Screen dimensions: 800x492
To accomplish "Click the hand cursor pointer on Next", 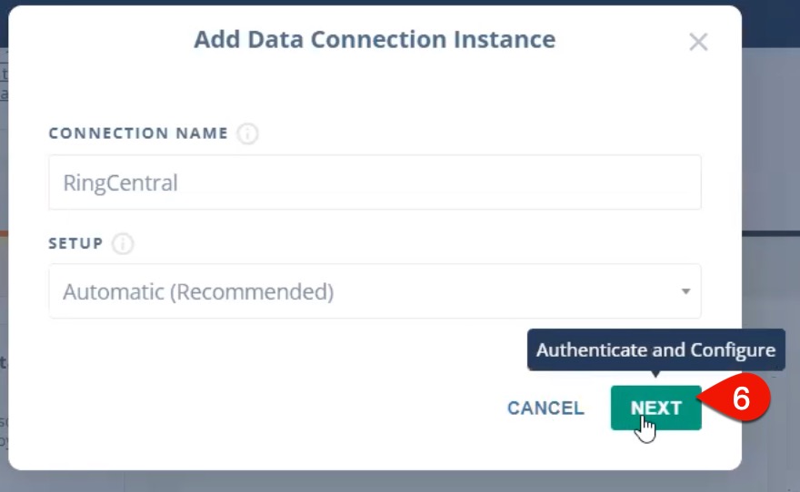I will pyautogui.click(x=645, y=429).
